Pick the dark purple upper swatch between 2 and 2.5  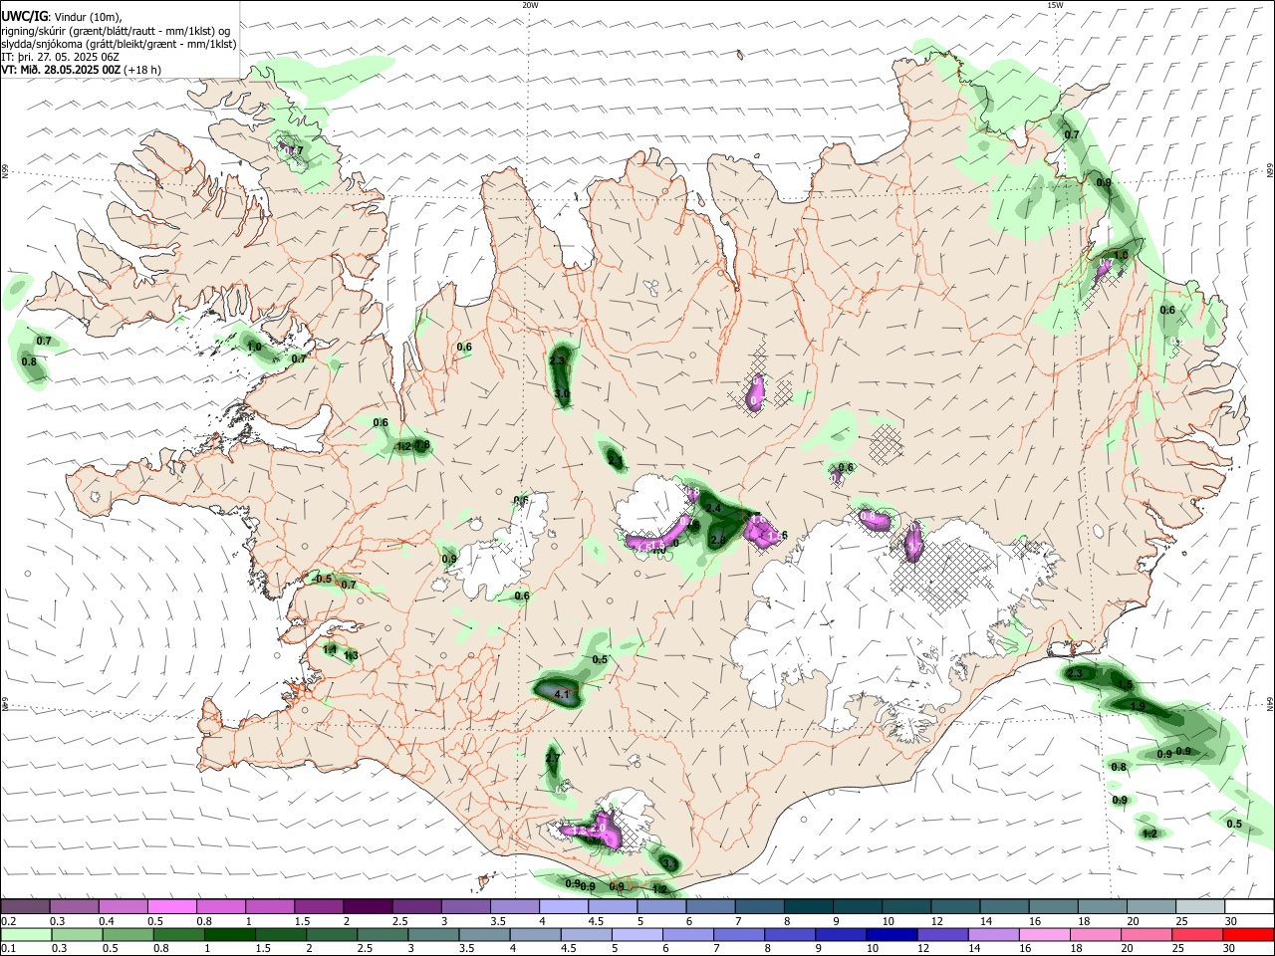(368, 907)
